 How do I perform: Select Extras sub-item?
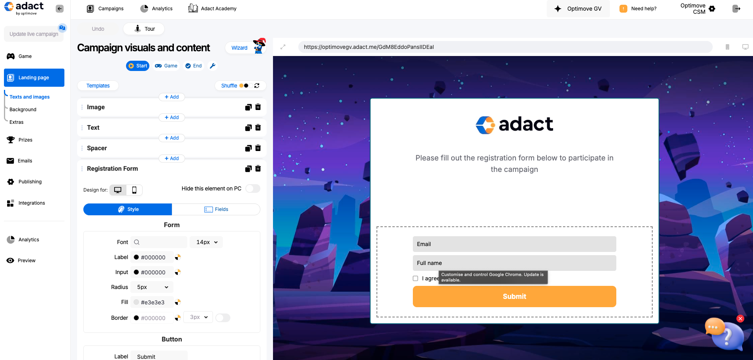tap(17, 122)
